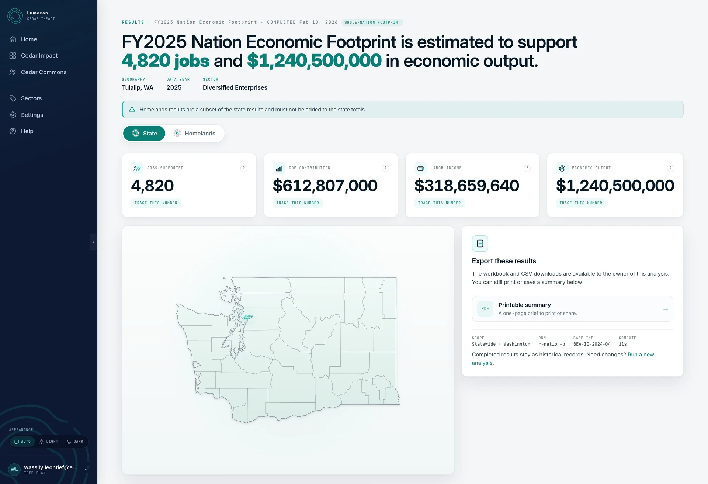
Task: Click the Jobs Supported help question mark
Action: (244, 168)
